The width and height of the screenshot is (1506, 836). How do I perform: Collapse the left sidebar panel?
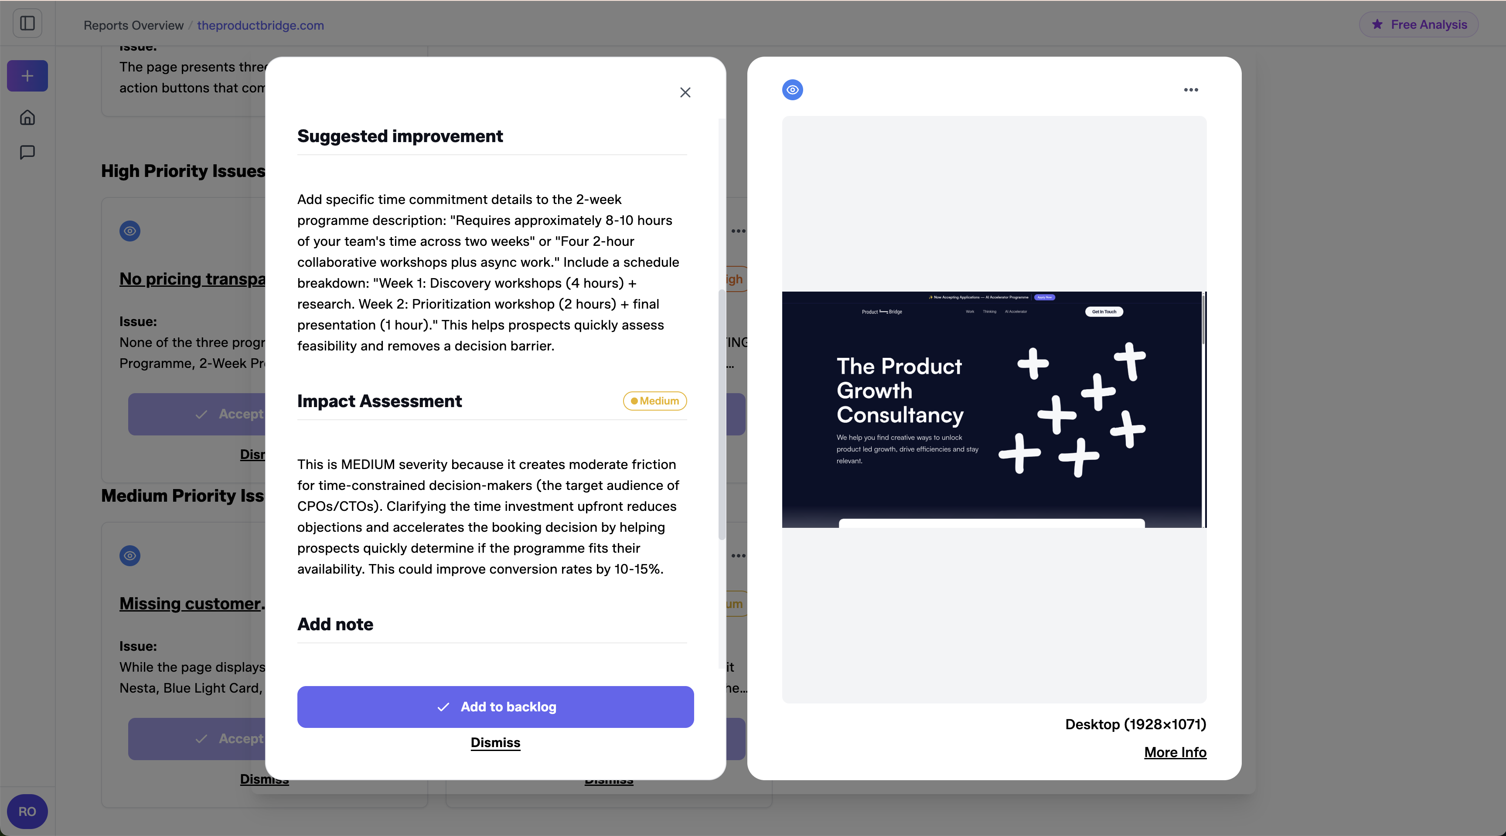[x=27, y=24]
